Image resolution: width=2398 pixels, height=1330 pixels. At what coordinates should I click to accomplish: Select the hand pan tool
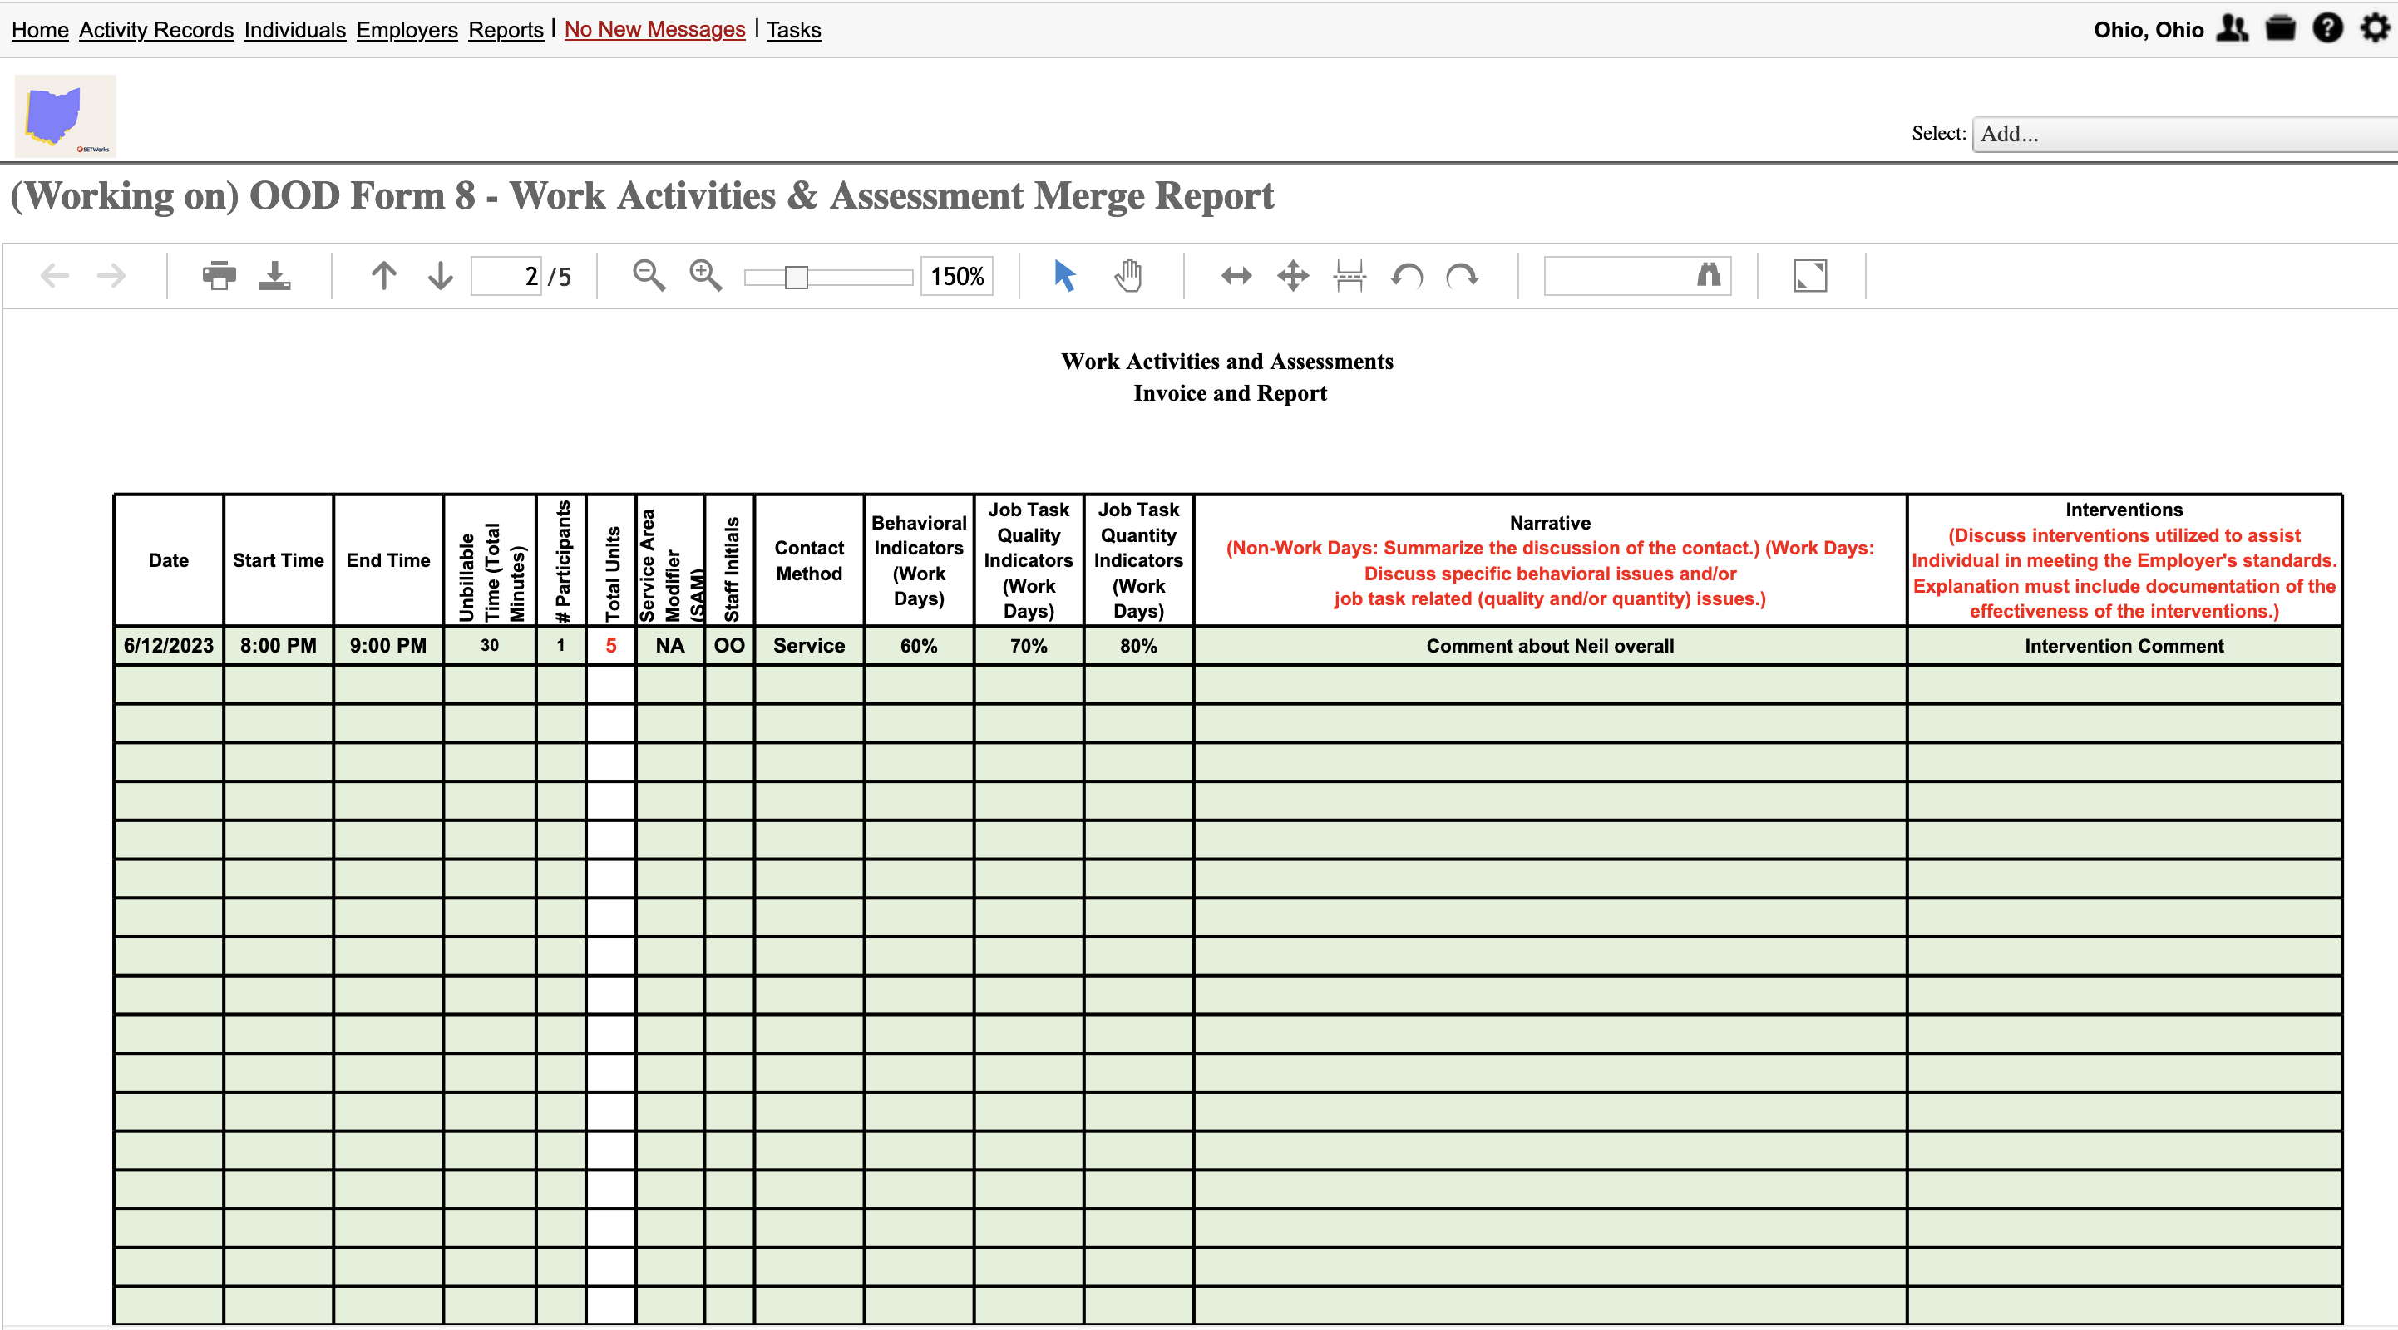[1128, 275]
